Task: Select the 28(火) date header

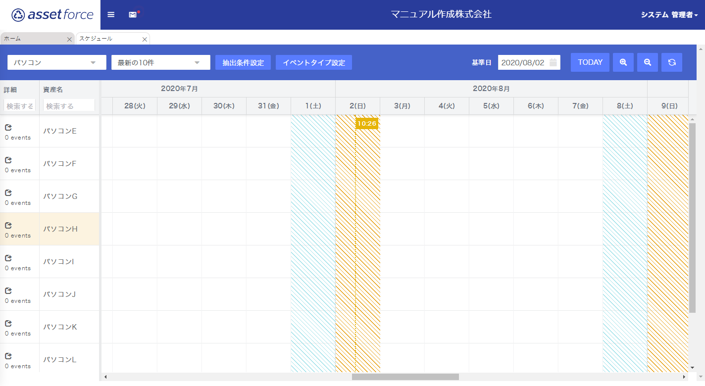Action: click(x=135, y=106)
